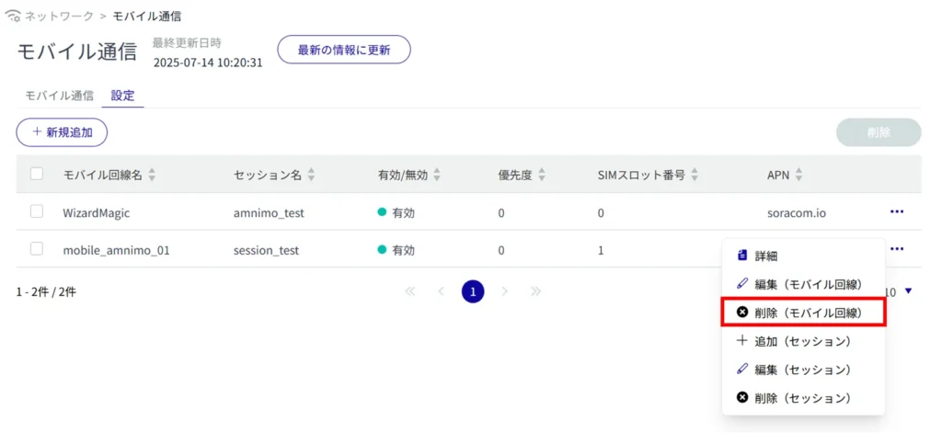Sort by SIMスロット番号 column arrows
942x433 pixels.
click(695, 175)
